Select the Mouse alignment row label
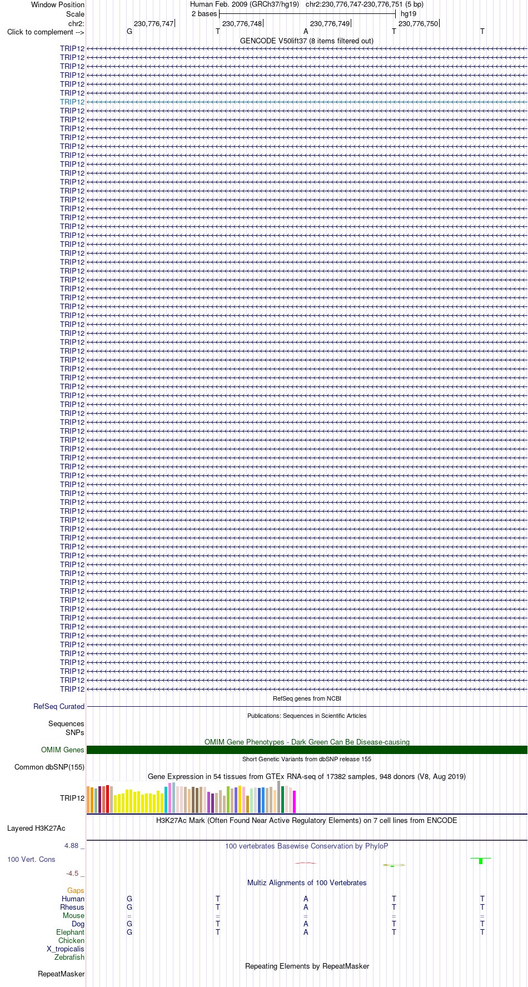 [74, 916]
